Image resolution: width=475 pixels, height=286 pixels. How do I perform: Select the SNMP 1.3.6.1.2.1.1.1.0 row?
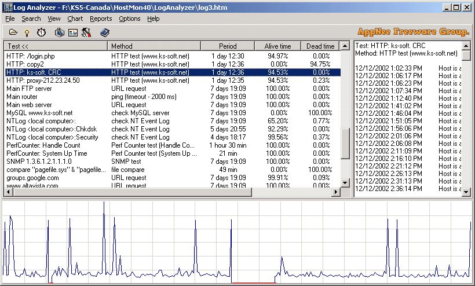[x=173, y=162]
